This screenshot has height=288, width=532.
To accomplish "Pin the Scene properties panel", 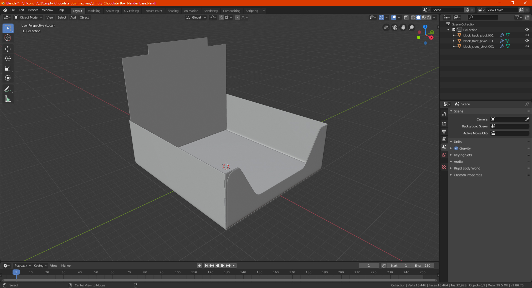I will (527, 104).
